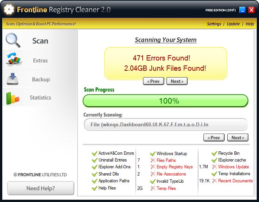This screenshot has height=202, width=259.
Task: Select the Uninstall Entries label
Action: coord(113,160)
